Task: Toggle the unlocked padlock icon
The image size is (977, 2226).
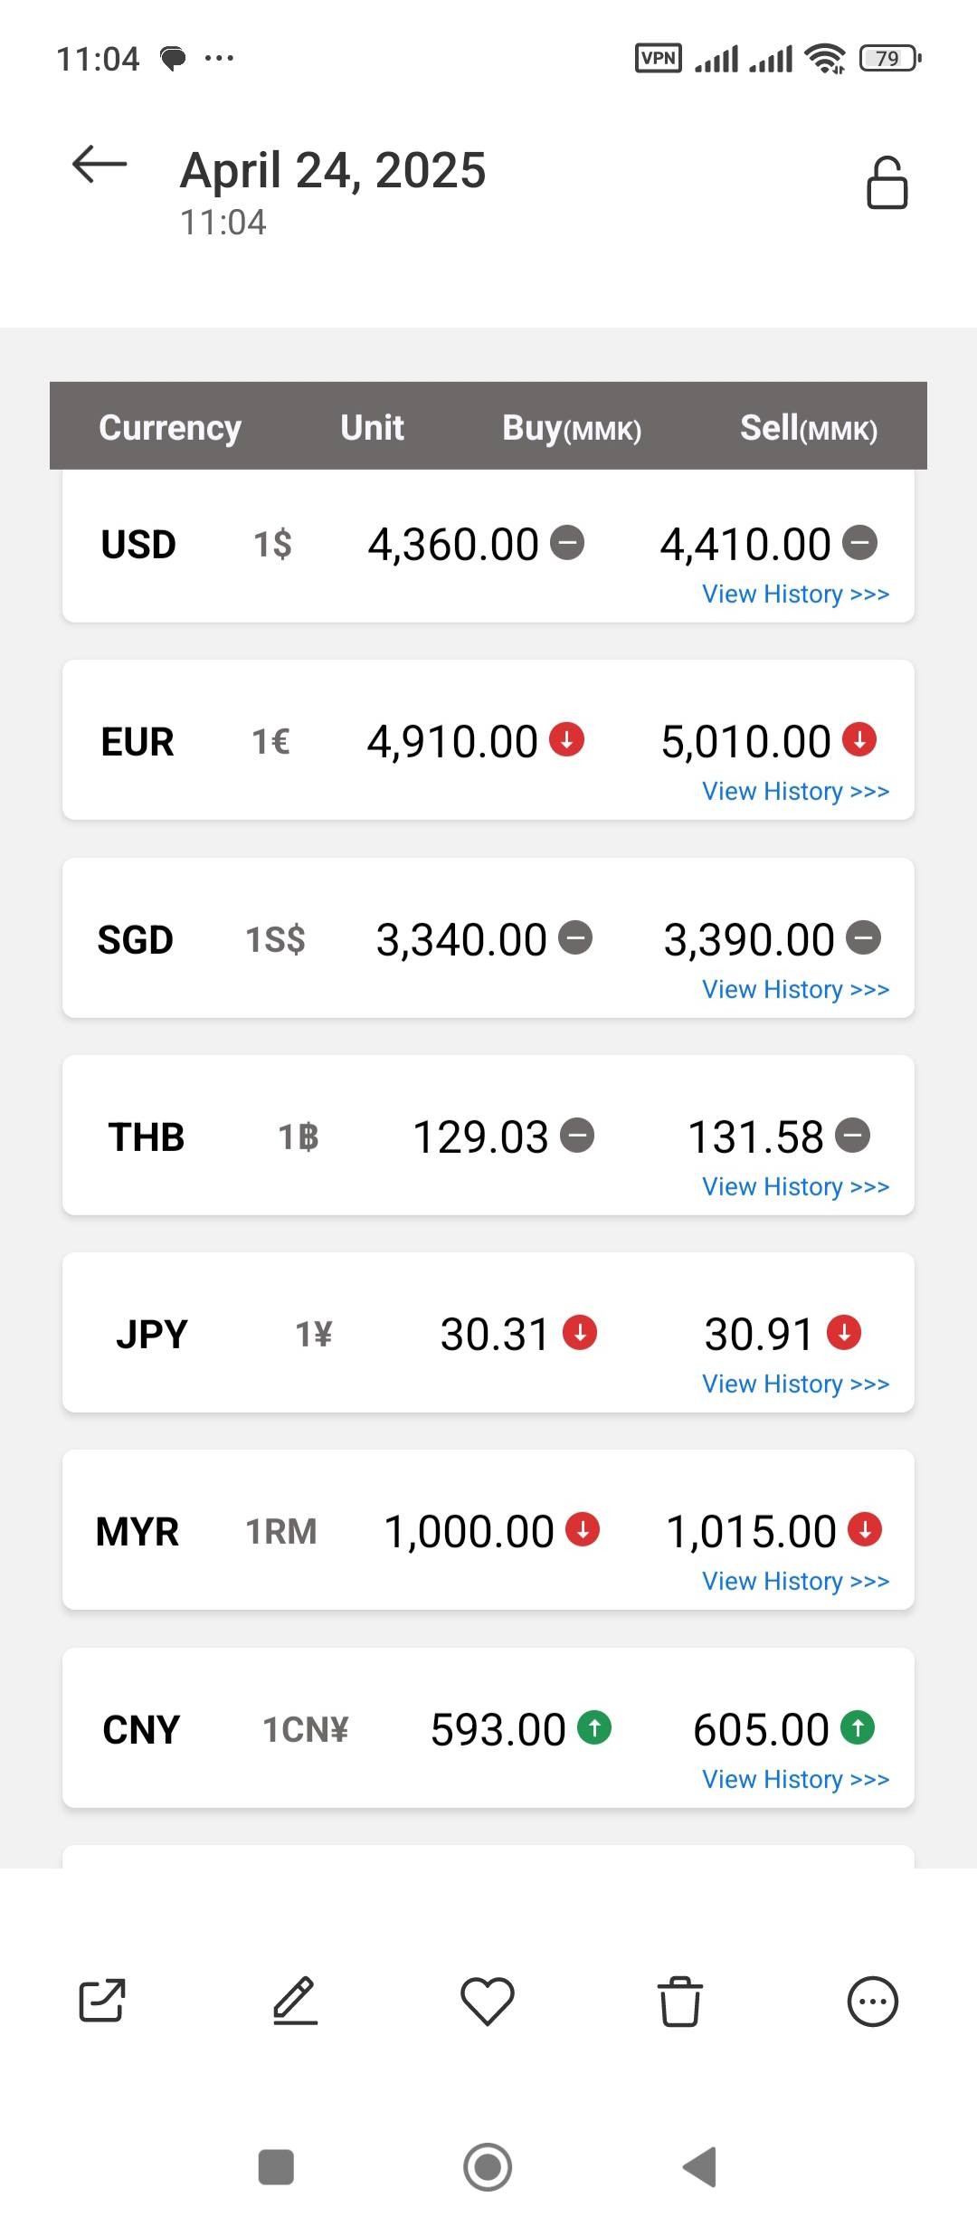Action: [x=887, y=183]
